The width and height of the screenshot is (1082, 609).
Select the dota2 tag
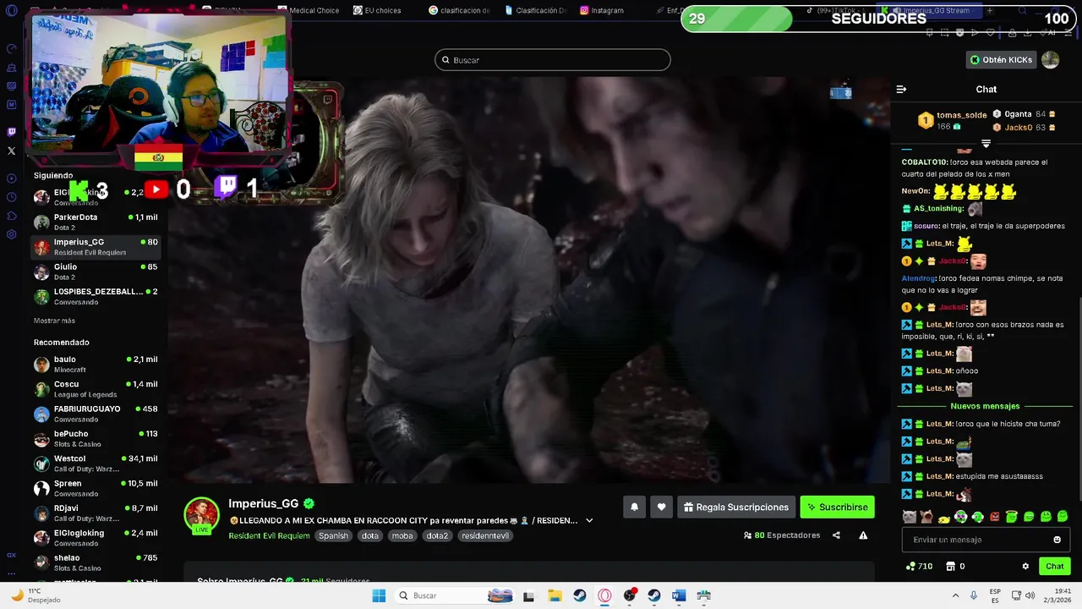(437, 535)
